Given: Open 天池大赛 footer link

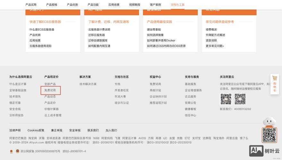Looking at the screenshot, I should pos(120,97).
